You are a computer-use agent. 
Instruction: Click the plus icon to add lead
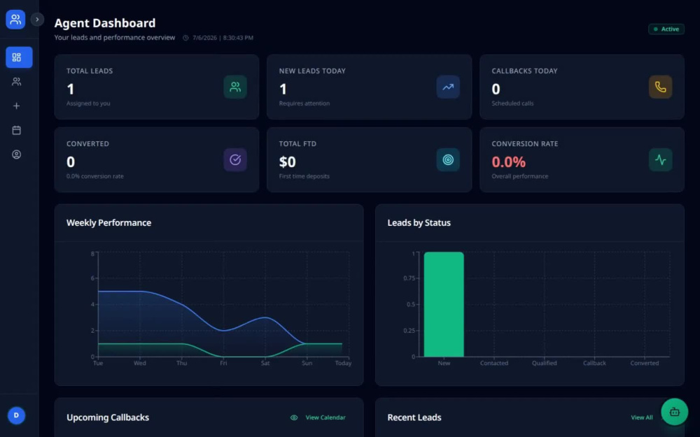pyautogui.click(x=17, y=106)
